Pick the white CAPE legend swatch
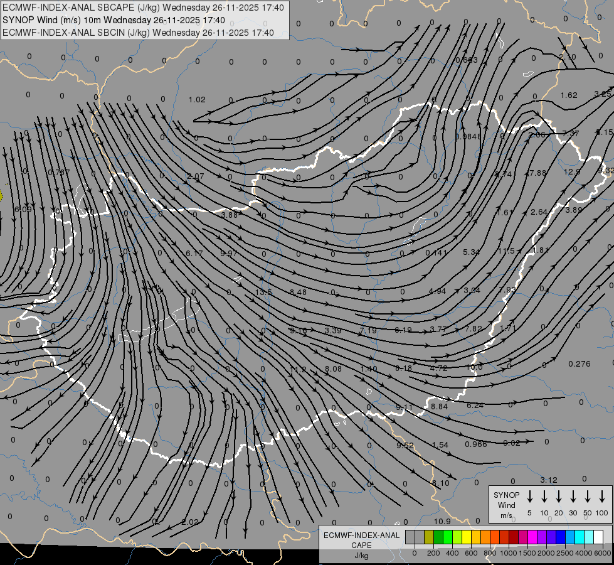 point(598,537)
